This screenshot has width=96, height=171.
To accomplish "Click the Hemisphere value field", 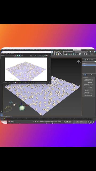I will pyautogui.click(x=90, y=84).
